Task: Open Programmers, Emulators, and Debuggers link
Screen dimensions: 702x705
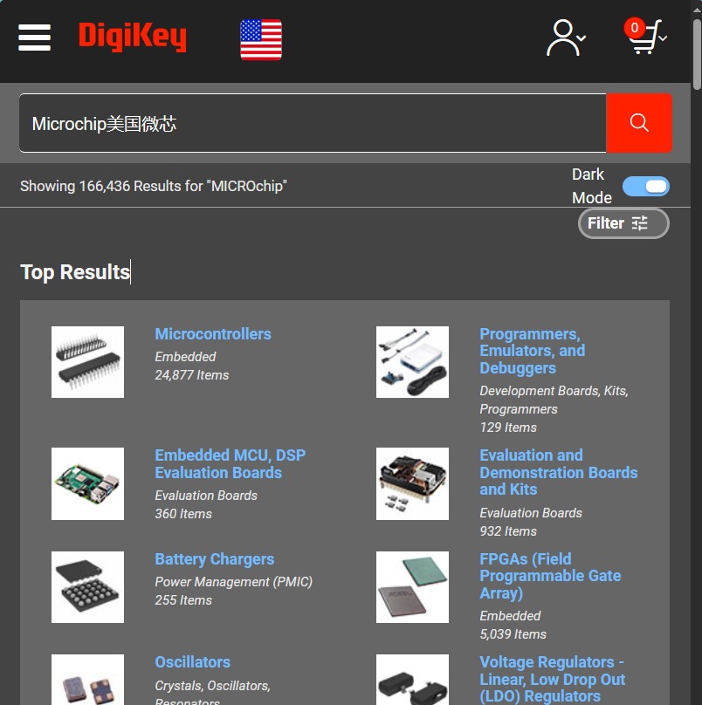Action: click(x=533, y=351)
